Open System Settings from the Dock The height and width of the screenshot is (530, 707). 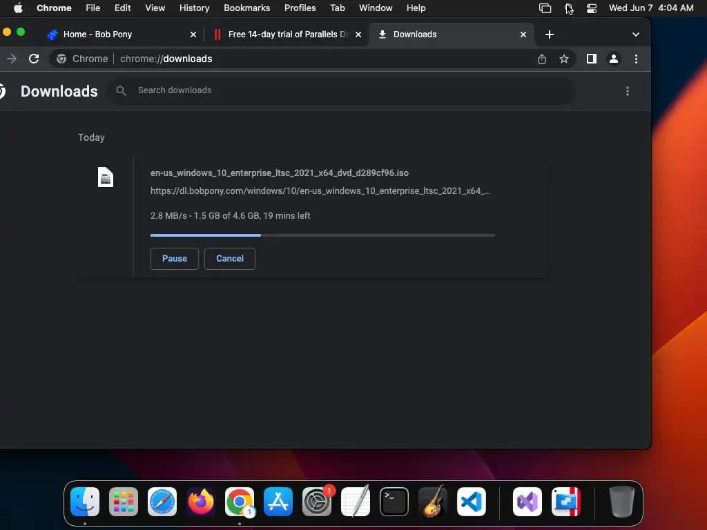click(x=317, y=501)
